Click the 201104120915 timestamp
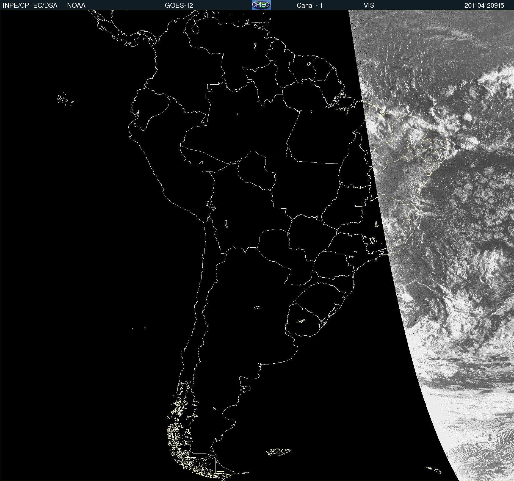The image size is (514, 481). coord(484,5)
